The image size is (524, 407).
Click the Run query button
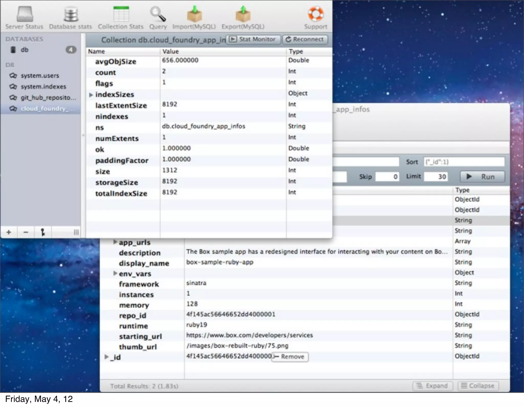(x=482, y=177)
